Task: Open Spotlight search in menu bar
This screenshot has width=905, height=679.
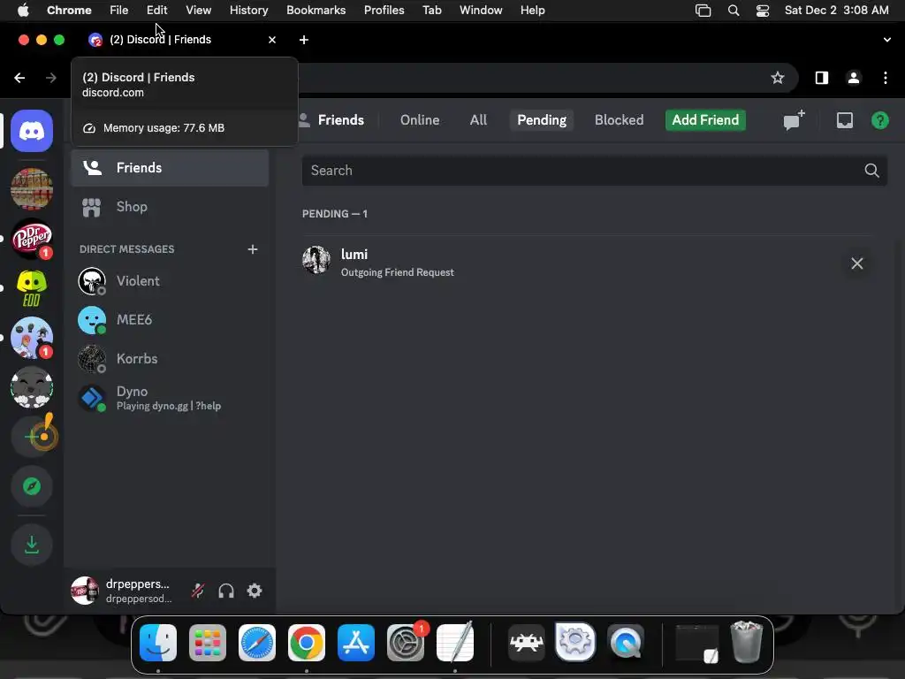Action: [x=733, y=10]
